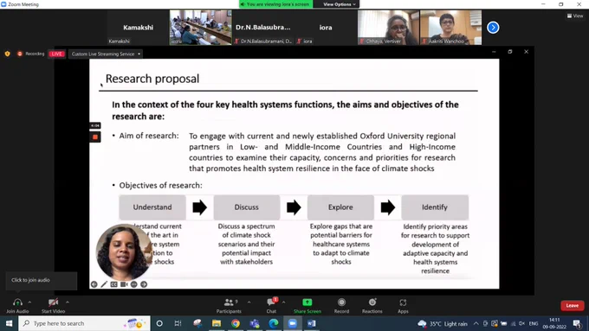Select Chhaya Vertiver video tile
The width and height of the screenshot is (589, 331).
coord(388,28)
